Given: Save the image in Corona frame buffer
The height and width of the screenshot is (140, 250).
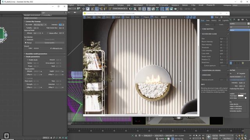Looking at the screenshot, I should [87, 17].
